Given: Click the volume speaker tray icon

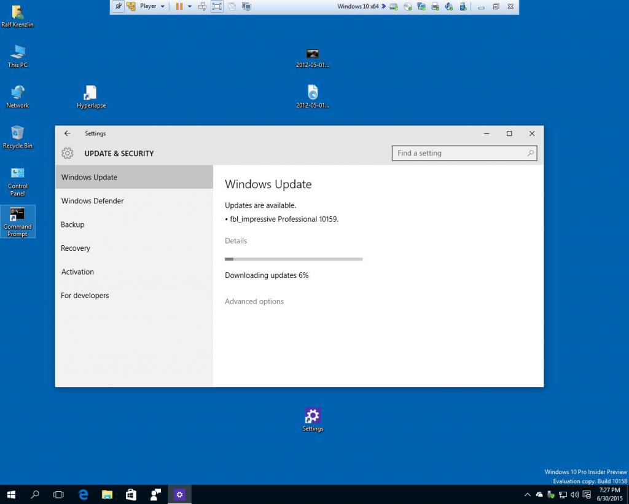Looking at the screenshot, I should click(574, 494).
